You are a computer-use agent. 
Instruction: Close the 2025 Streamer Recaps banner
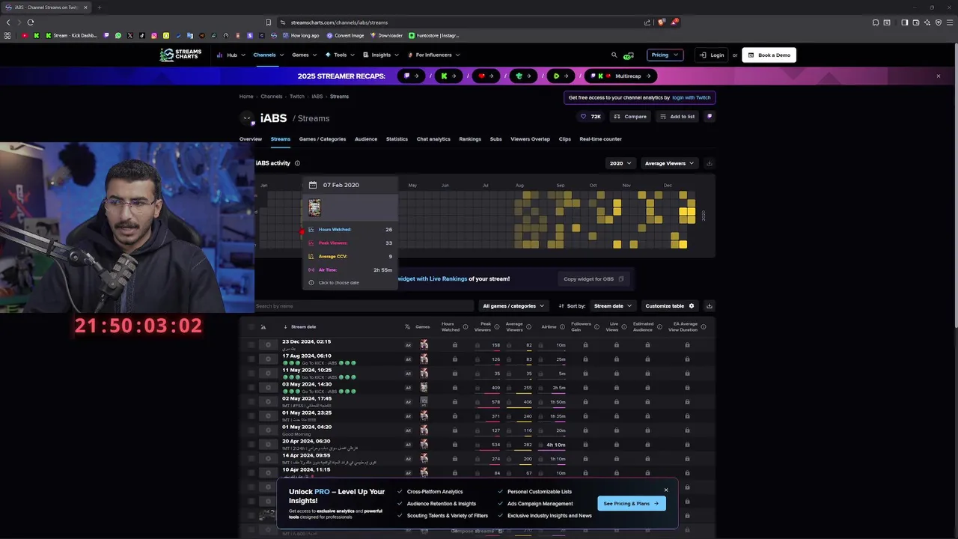click(938, 76)
